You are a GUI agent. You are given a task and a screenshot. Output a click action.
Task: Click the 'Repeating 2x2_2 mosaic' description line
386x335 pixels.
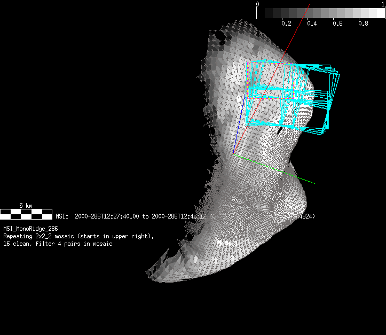coord(78,236)
